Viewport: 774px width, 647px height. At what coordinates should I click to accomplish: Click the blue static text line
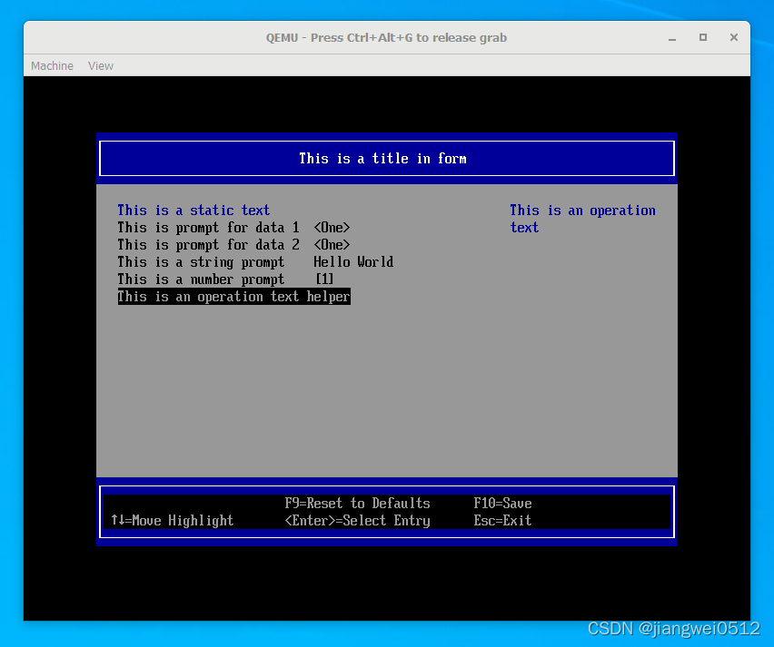[193, 211]
